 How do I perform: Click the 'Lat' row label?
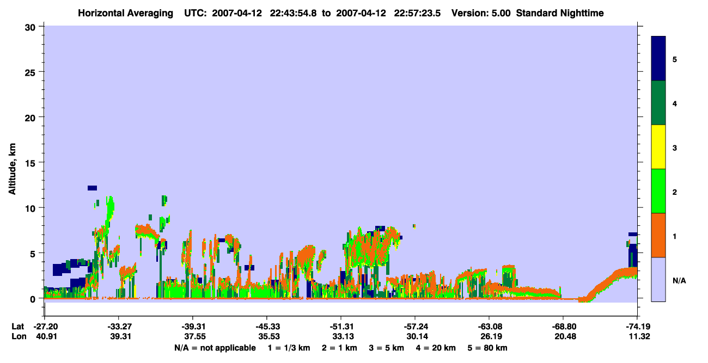18,327
